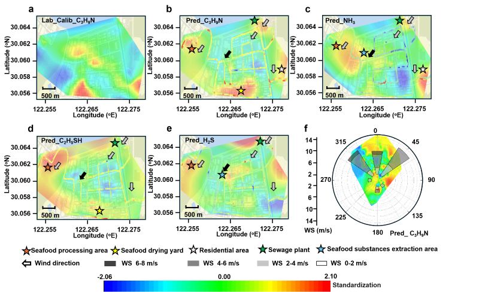Image resolution: width=479 pixels, height=292 pixels.
Task: Click the panel letter a
Action: pos(31,9)
